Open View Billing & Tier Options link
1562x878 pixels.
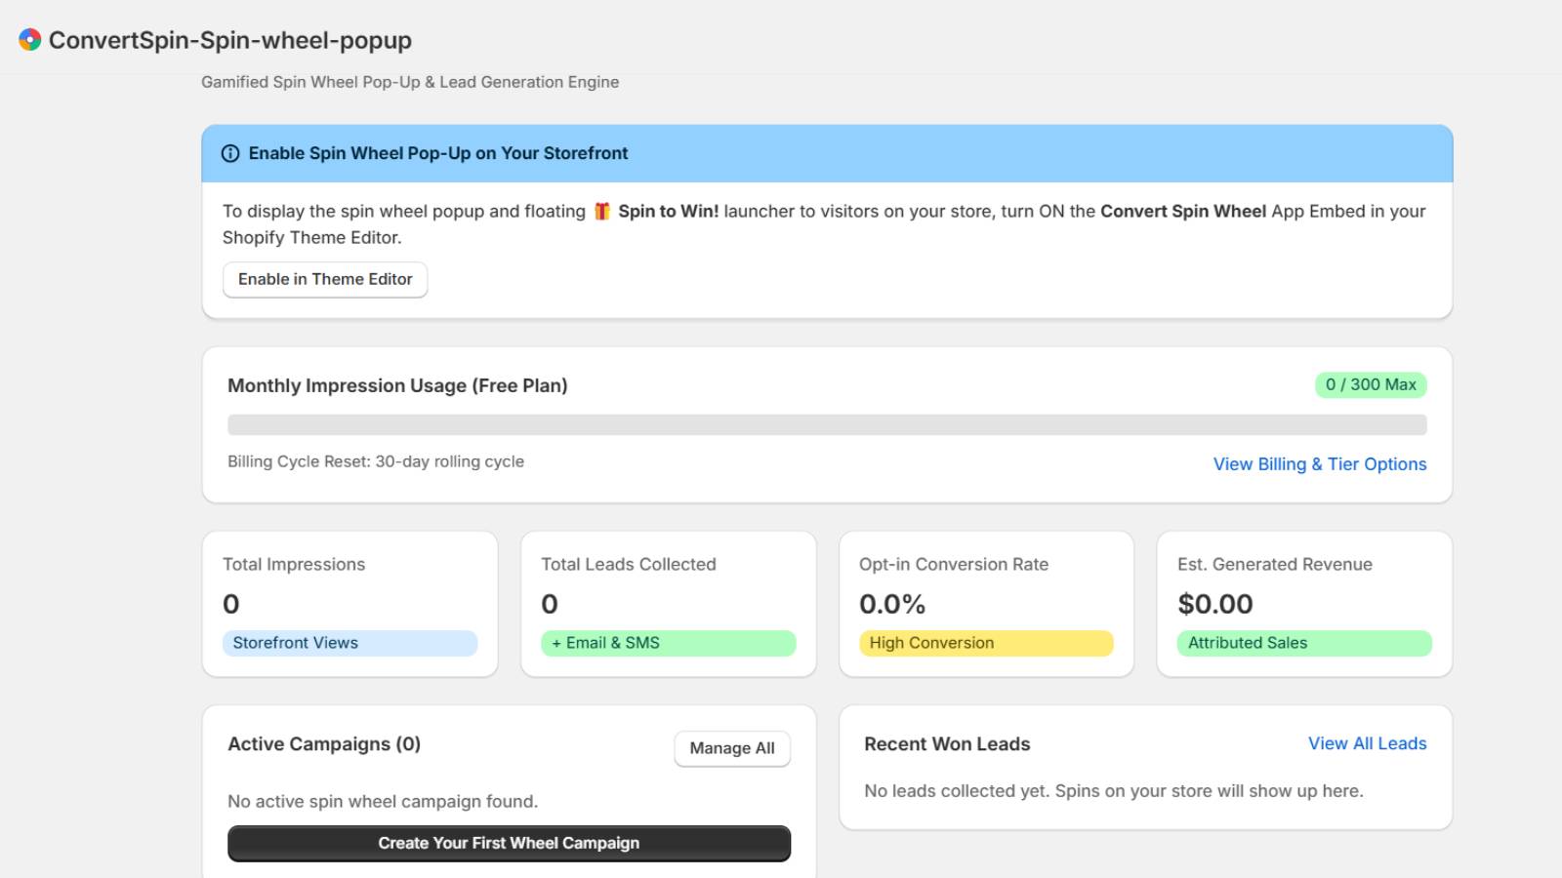tap(1320, 464)
